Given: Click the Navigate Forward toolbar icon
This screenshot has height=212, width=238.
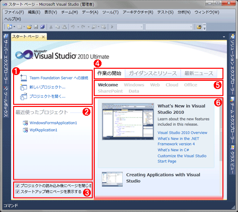Looking at the screenshot, I should click(103, 27).
